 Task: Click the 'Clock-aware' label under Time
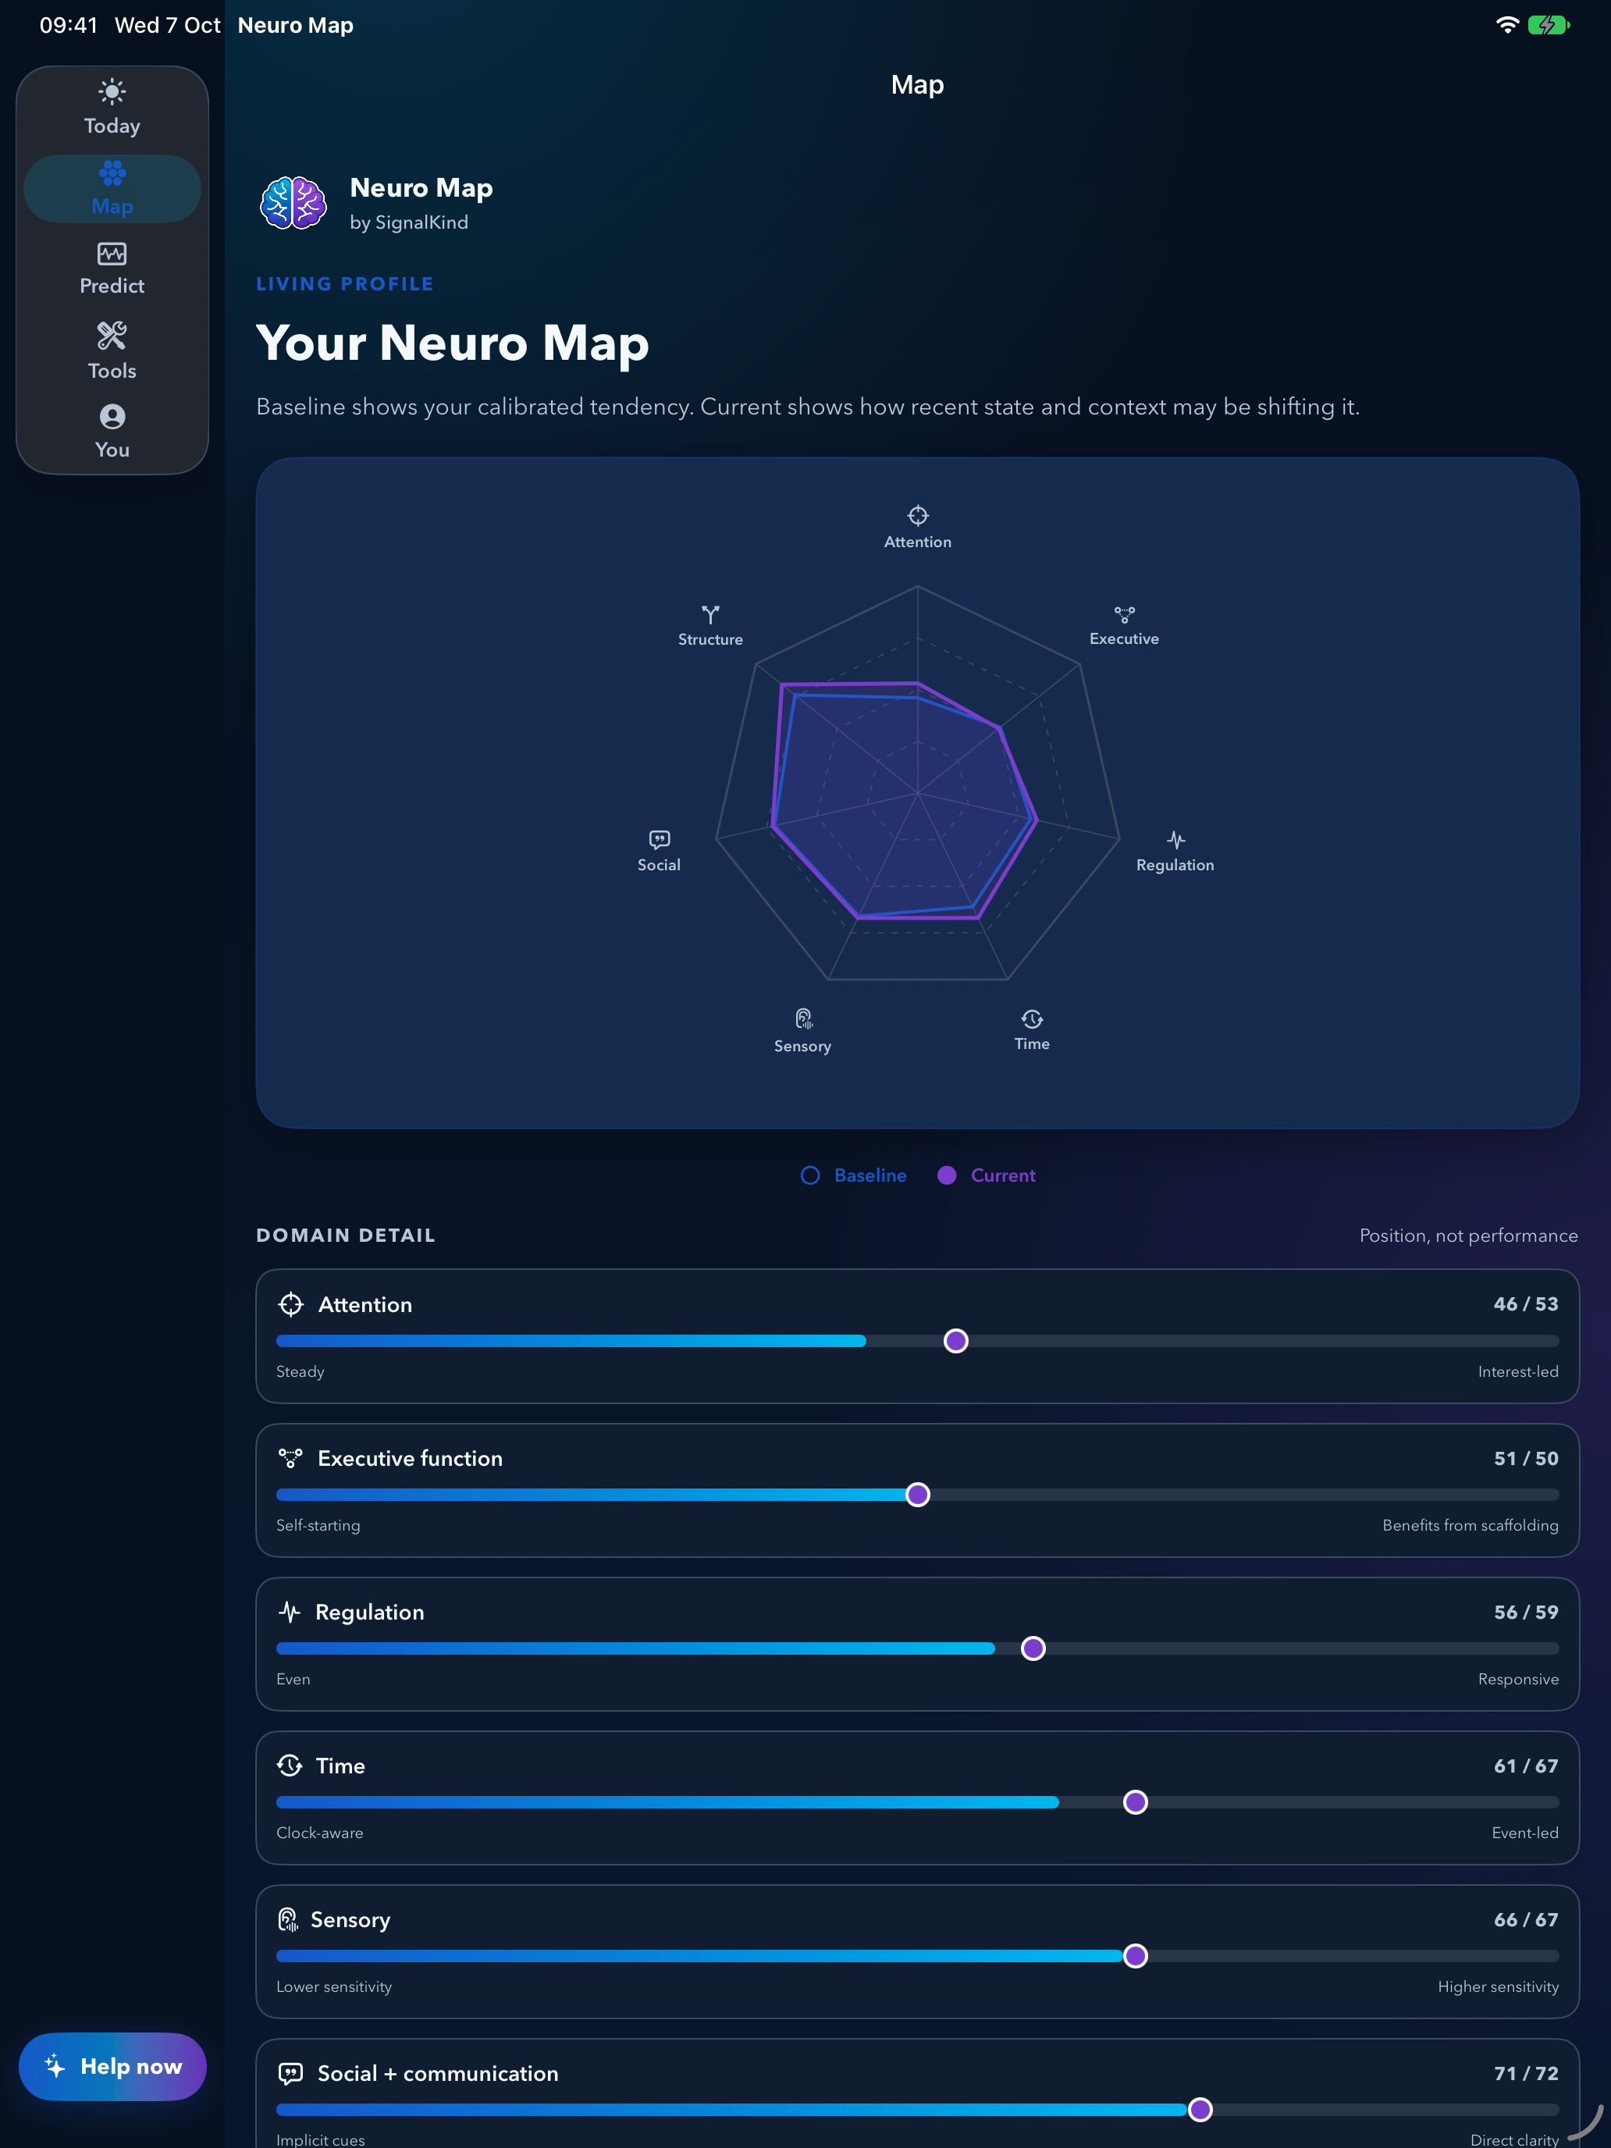pos(319,1833)
